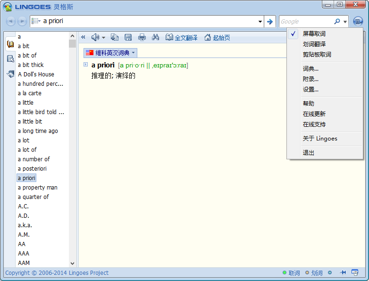The height and width of the screenshot is (281, 369).
Task: Click the index list scroll down arrow
Action: click(x=73, y=264)
